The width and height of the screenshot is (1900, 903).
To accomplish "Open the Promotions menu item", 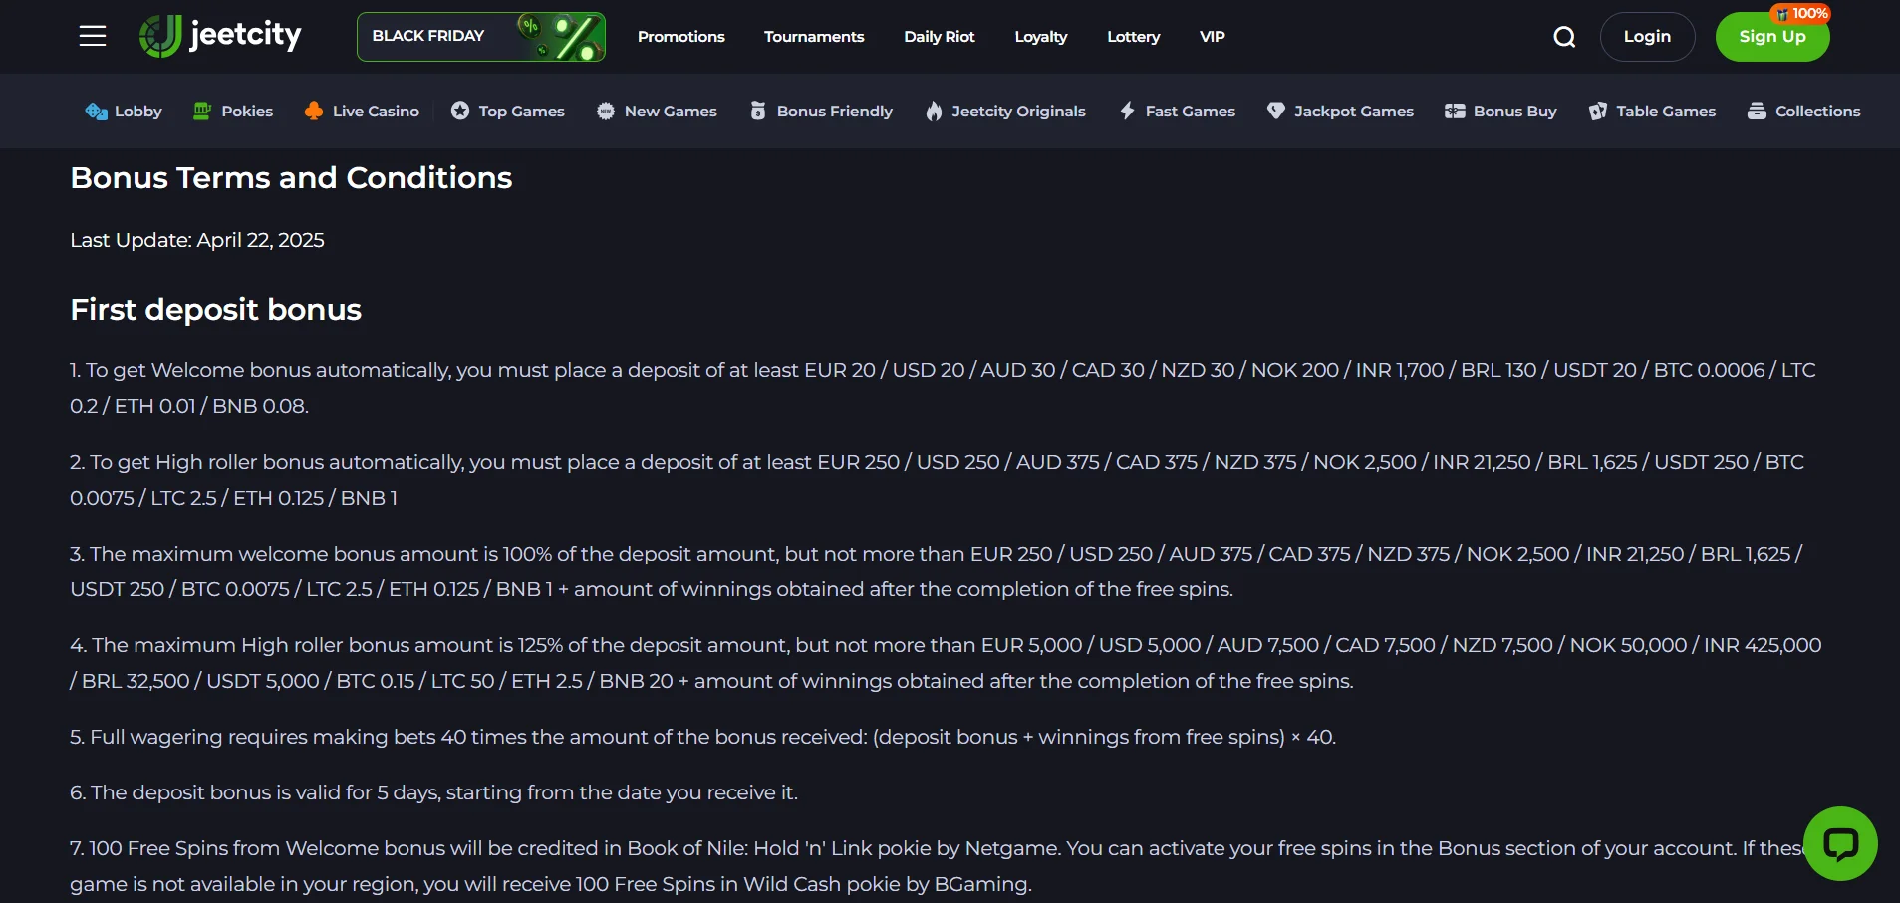I will [681, 37].
